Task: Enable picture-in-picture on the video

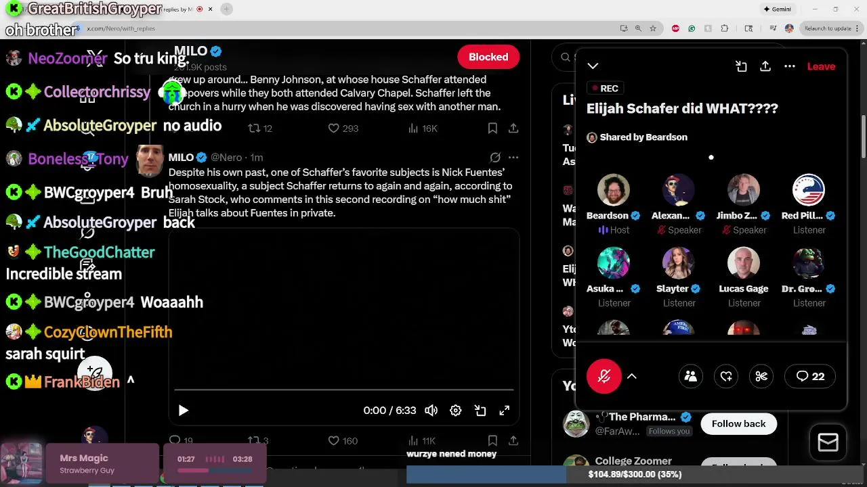Action: tap(480, 411)
